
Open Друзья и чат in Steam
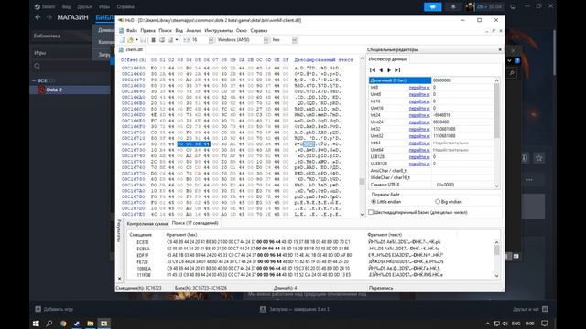point(530,309)
